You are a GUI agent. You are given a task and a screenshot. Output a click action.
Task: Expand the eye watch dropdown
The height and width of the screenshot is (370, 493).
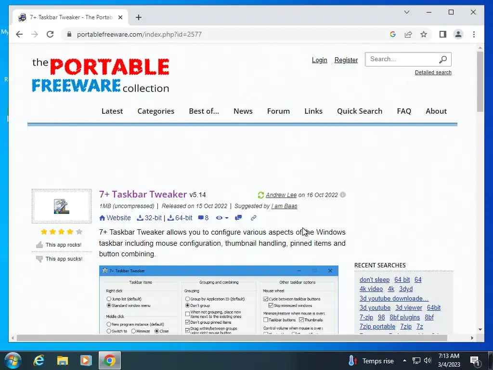[x=222, y=218]
